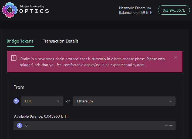Screen dimensions: 192x139
Task: Click the OPTICS wordmark in header
Action: [x=34, y=11]
